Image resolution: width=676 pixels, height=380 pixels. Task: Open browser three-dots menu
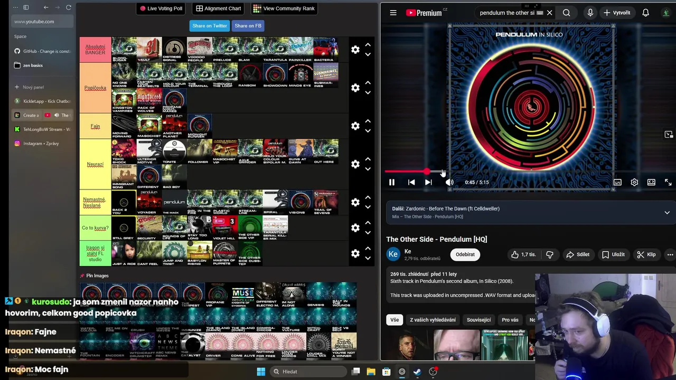(15, 7)
